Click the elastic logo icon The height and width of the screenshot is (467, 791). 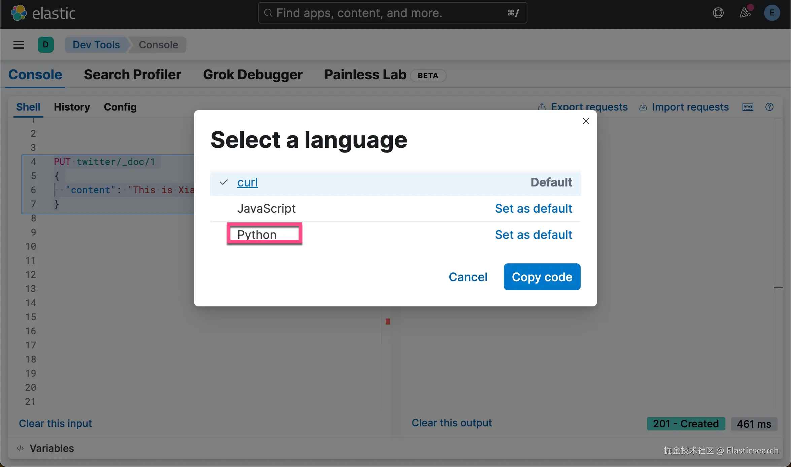pos(19,13)
